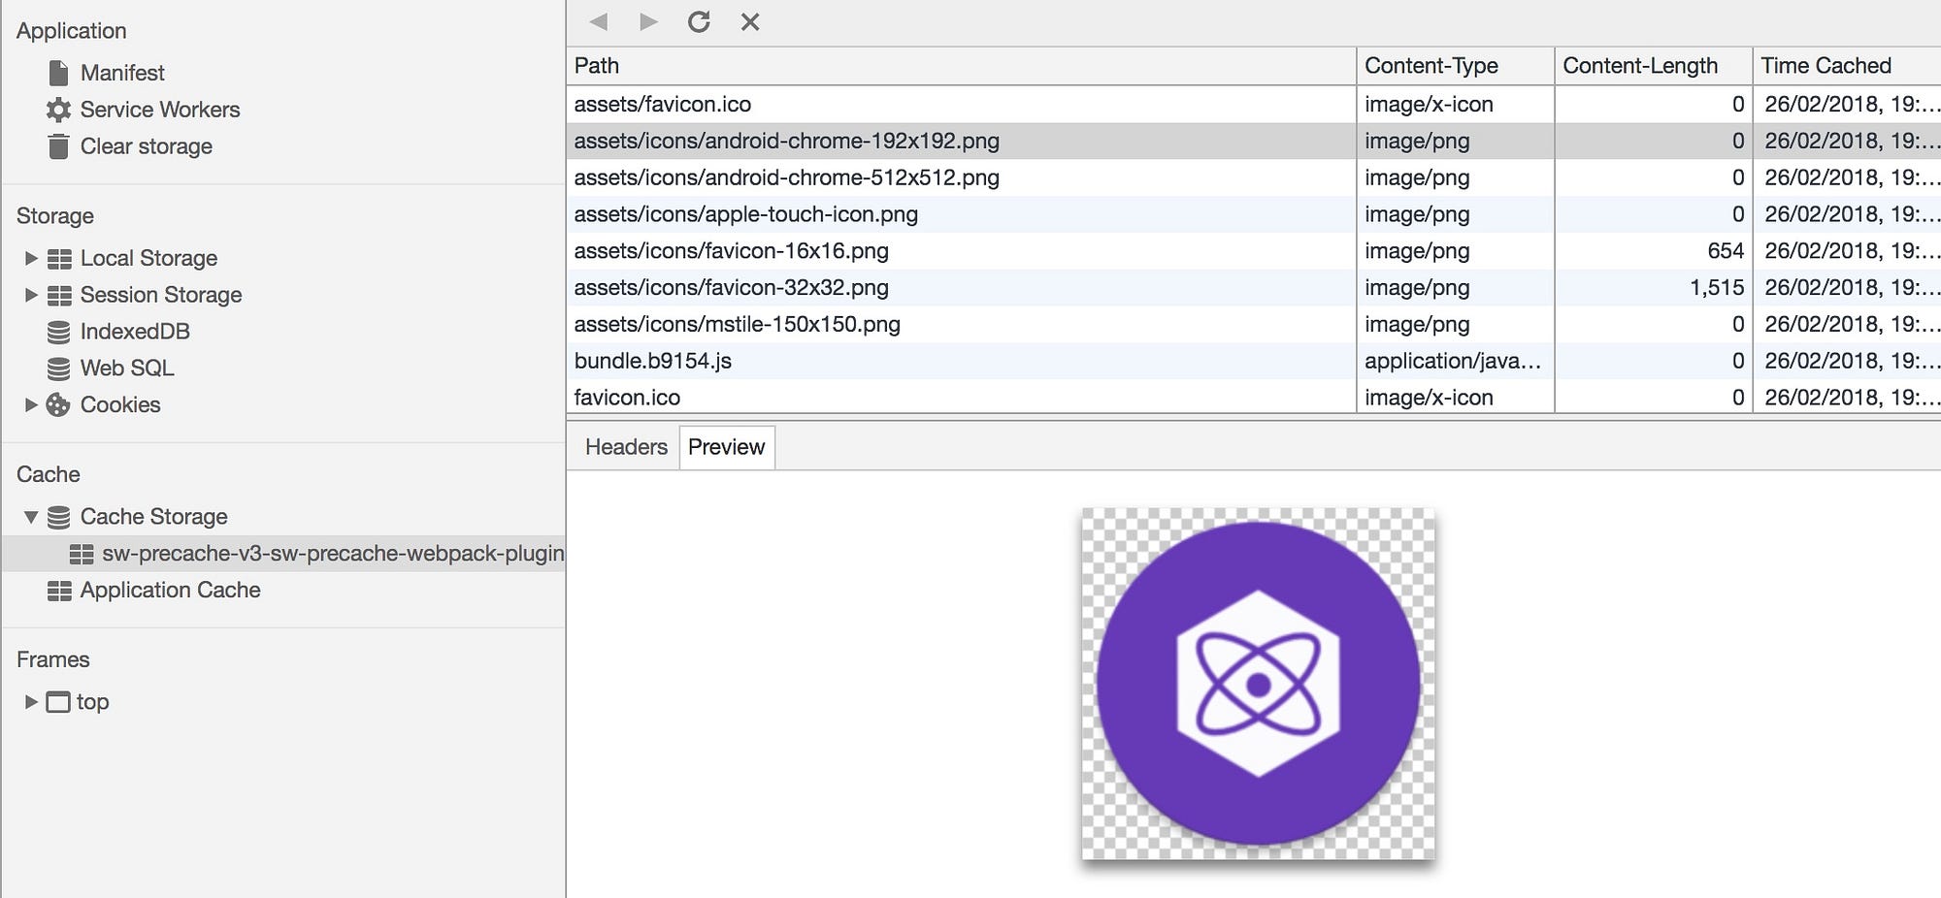Click the Session Storage grid icon

pyautogui.click(x=59, y=296)
